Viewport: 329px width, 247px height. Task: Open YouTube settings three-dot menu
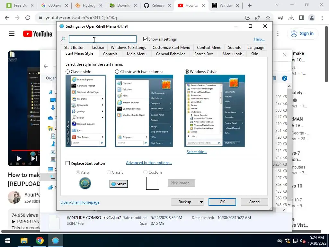[x=278, y=33]
